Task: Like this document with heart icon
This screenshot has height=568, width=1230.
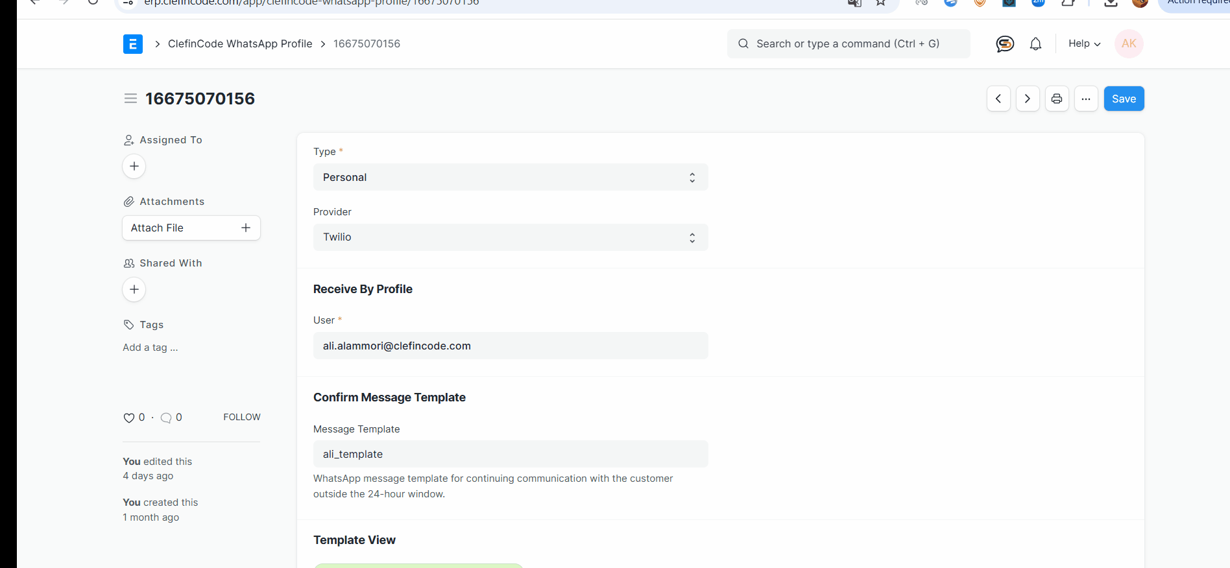Action: [x=129, y=418]
